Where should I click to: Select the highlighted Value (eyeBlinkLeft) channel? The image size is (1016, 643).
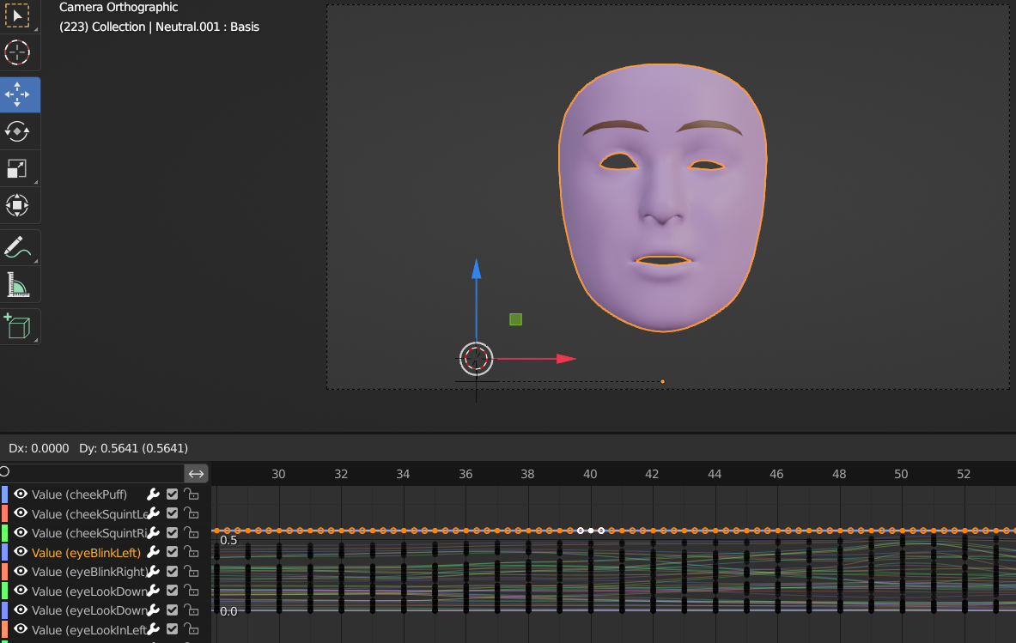click(86, 552)
